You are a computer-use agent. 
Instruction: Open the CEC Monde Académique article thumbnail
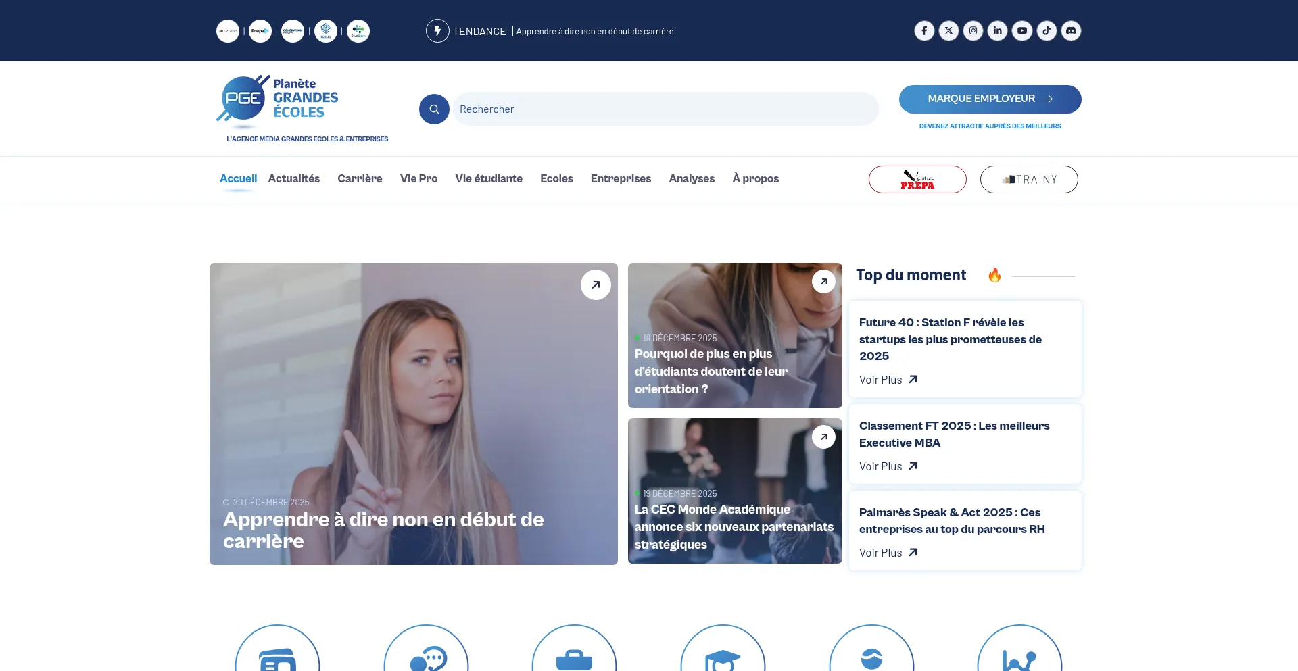(735, 491)
